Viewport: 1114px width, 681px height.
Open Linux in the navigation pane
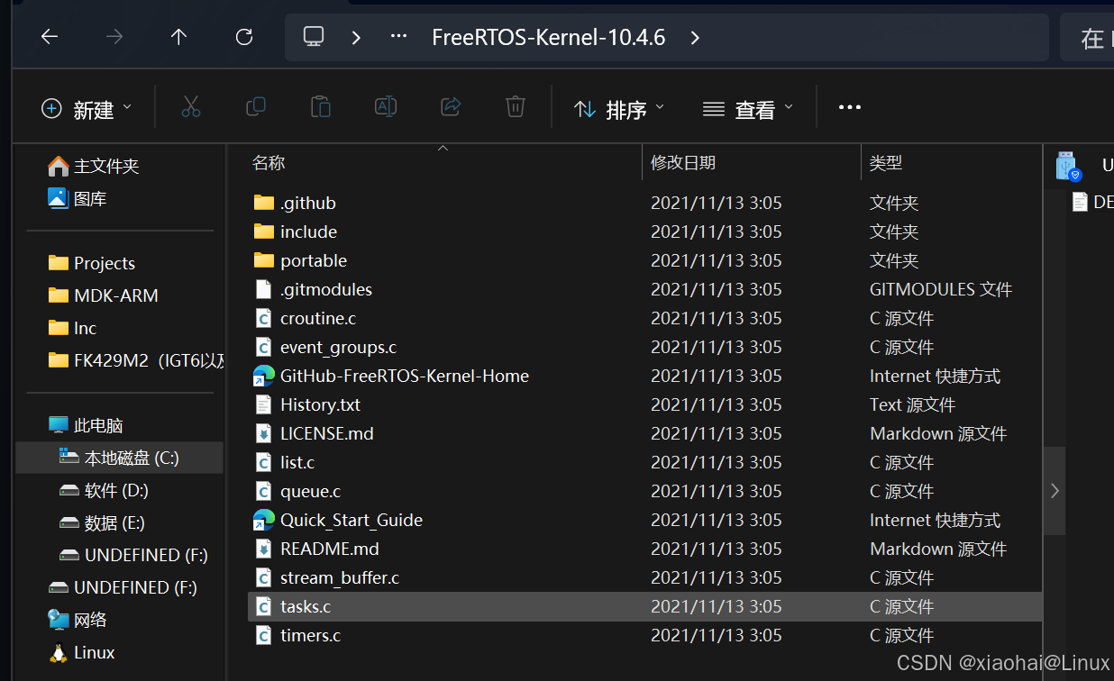(x=81, y=652)
